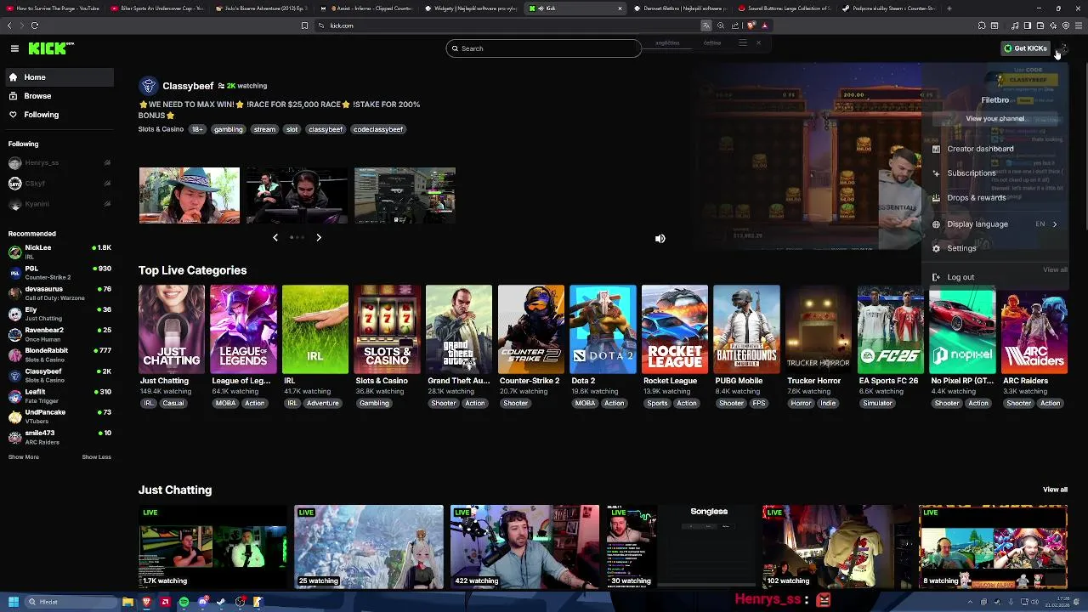The image size is (1088, 612).
Task: Focus the Kick search field
Action: tap(543, 48)
